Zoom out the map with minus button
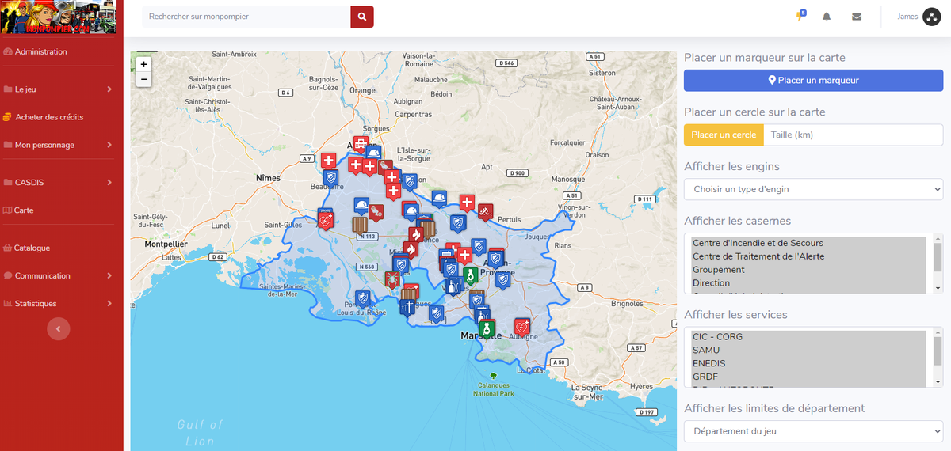The width and height of the screenshot is (951, 451). [x=143, y=79]
